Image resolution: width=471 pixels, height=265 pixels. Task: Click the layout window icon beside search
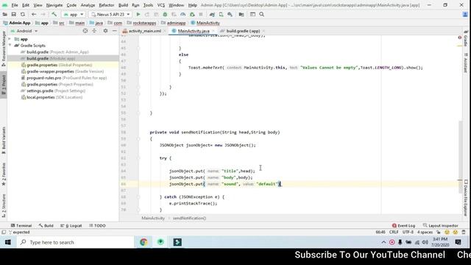pos(252,15)
